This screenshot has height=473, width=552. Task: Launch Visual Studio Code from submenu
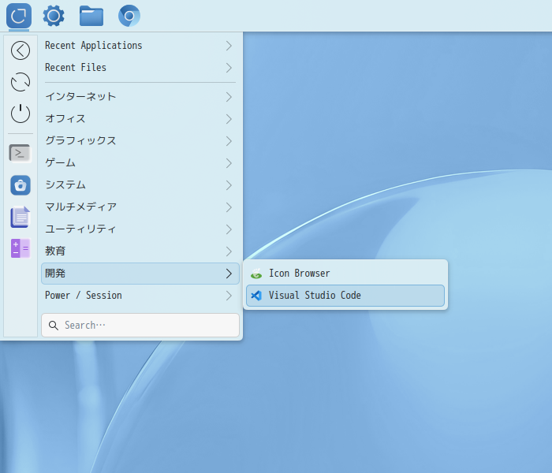pos(345,296)
